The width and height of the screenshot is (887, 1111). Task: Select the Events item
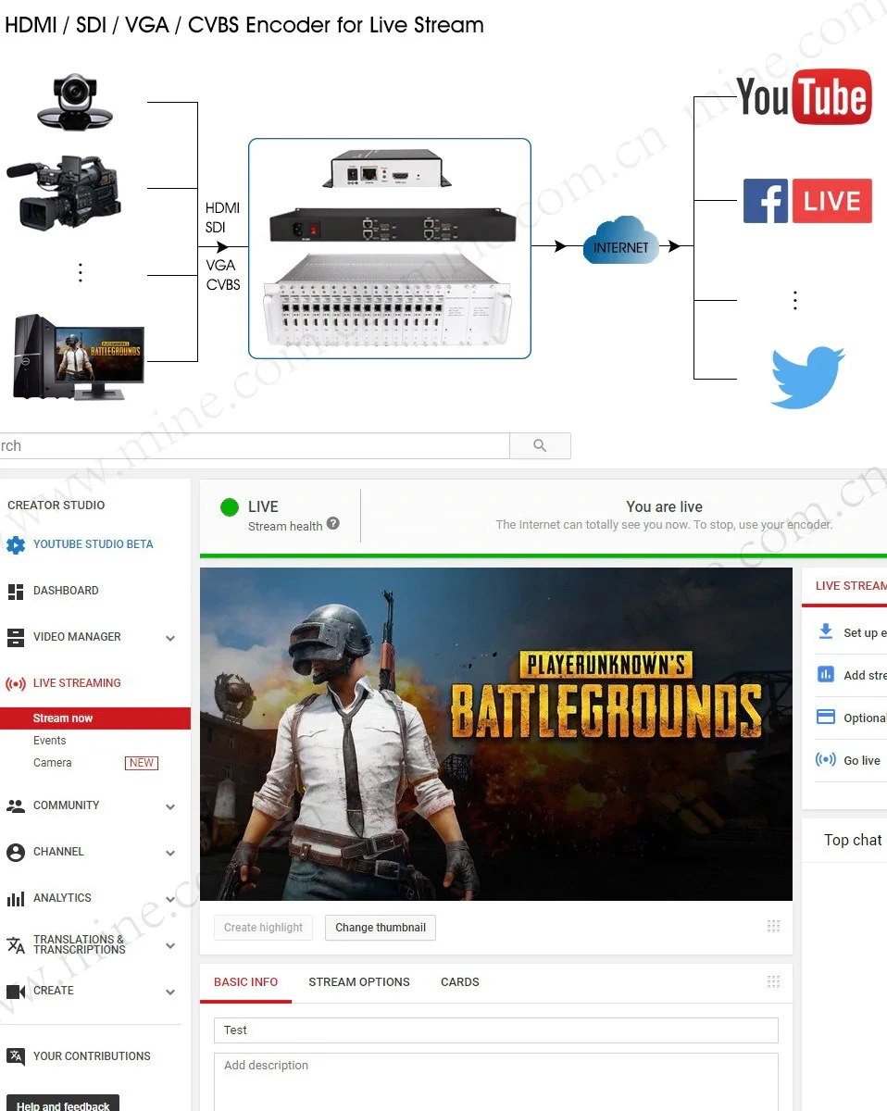click(50, 741)
